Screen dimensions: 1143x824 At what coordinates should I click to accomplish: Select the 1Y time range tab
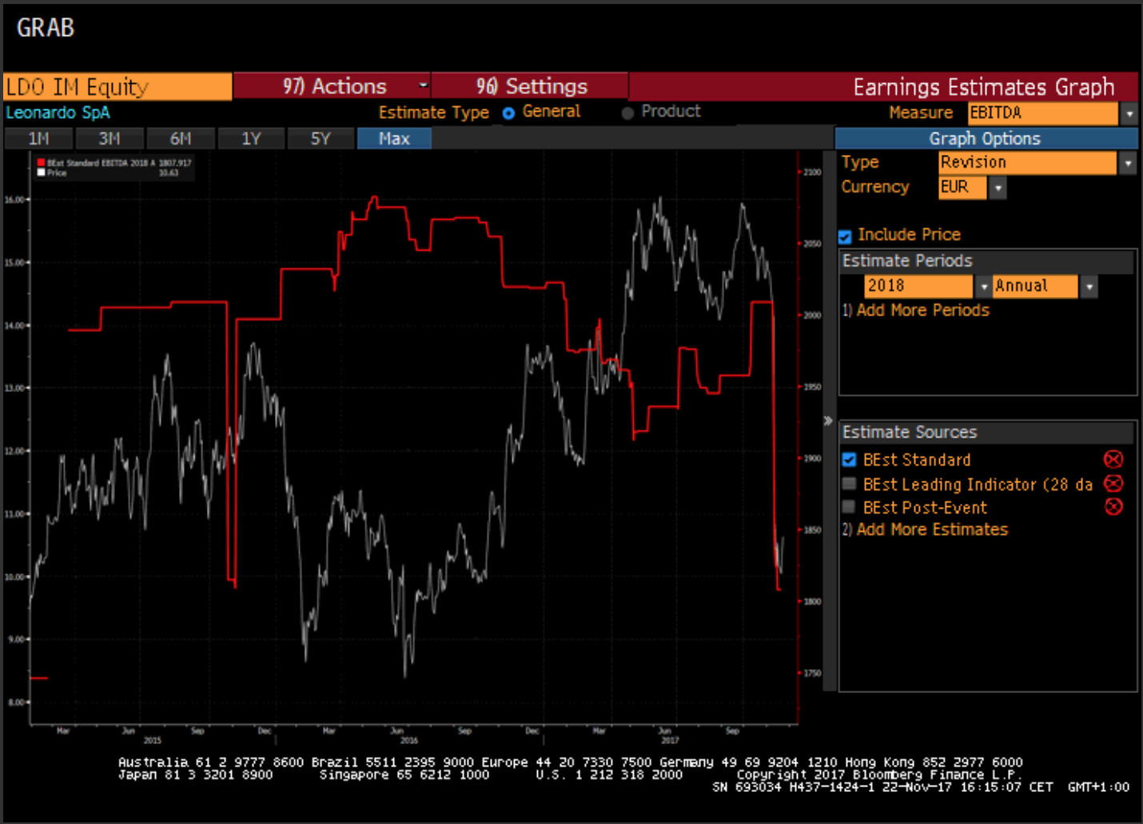(251, 139)
